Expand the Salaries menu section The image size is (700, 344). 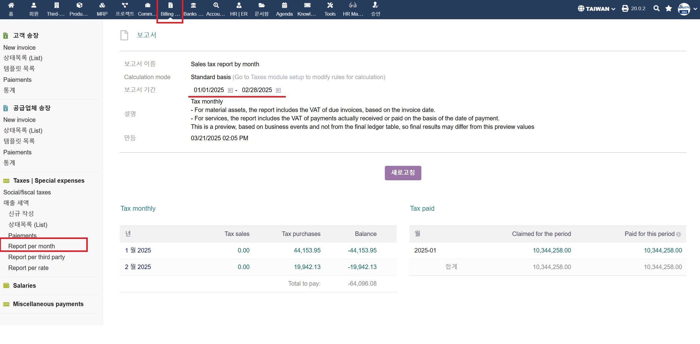[24, 286]
